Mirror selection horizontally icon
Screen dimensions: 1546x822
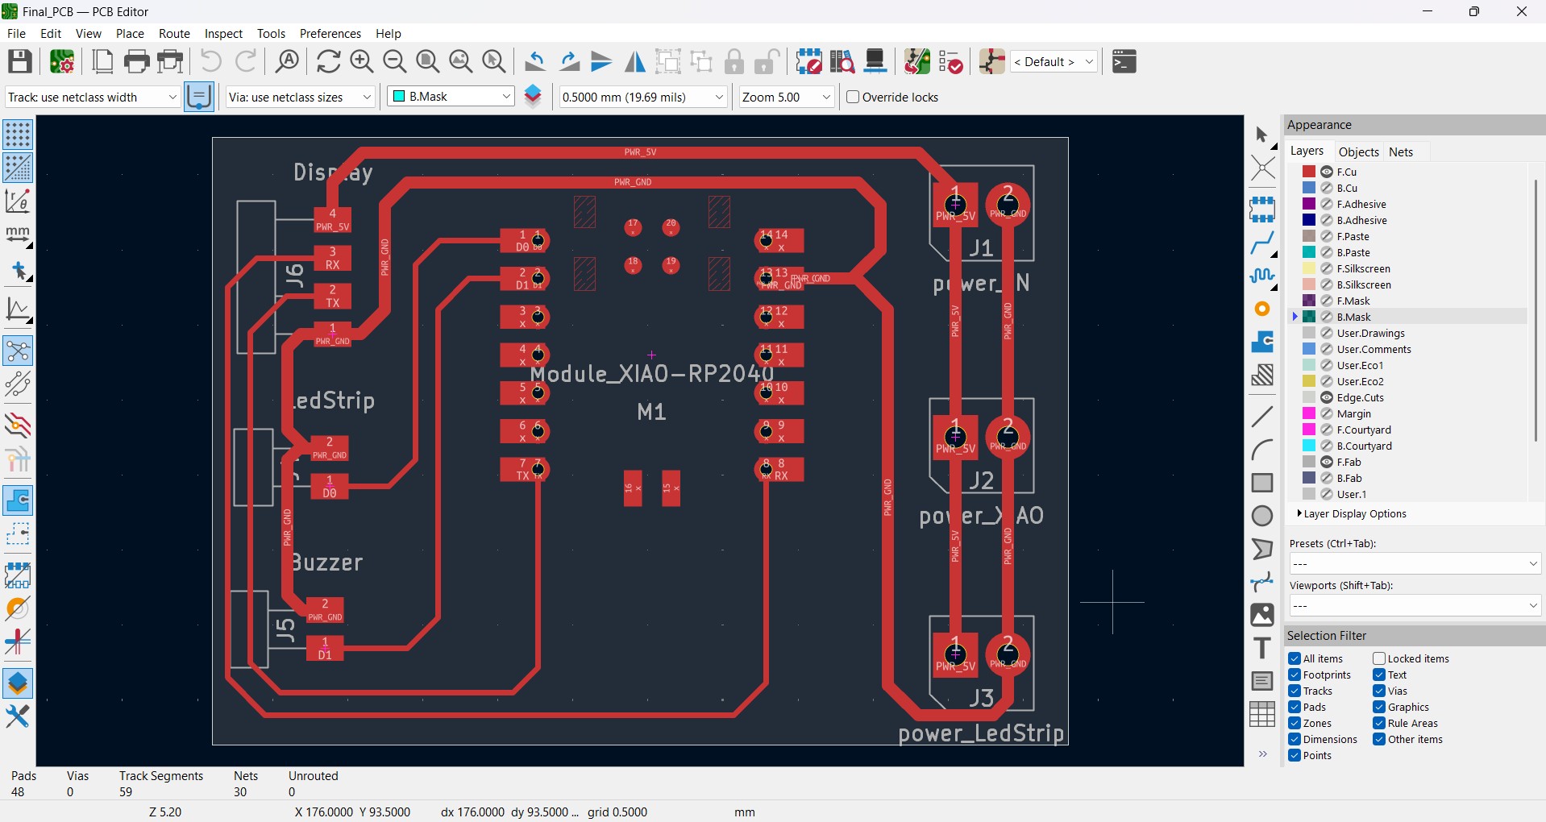pyautogui.click(x=635, y=61)
